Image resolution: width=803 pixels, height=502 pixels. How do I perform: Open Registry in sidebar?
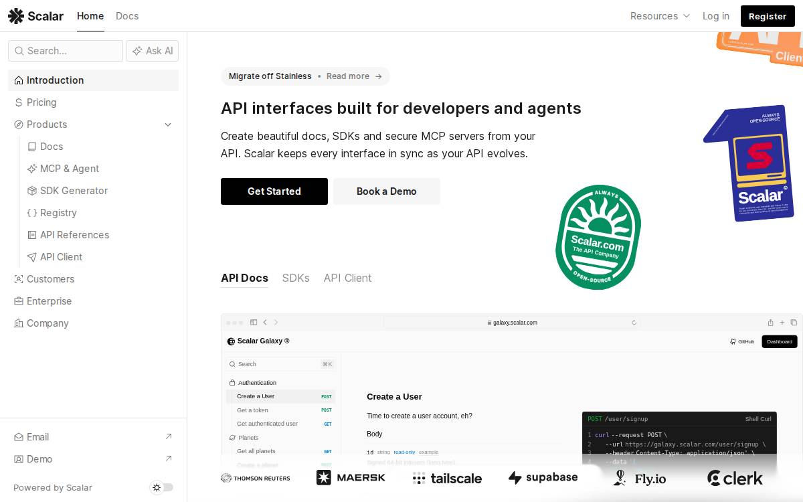click(x=100, y=213)
